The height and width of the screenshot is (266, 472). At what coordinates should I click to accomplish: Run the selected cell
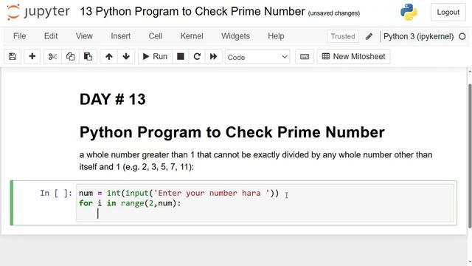pos(155,56)
